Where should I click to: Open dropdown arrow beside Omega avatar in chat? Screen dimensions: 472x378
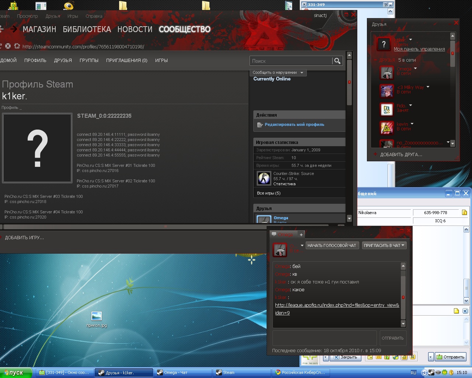(x=302, y=245)
